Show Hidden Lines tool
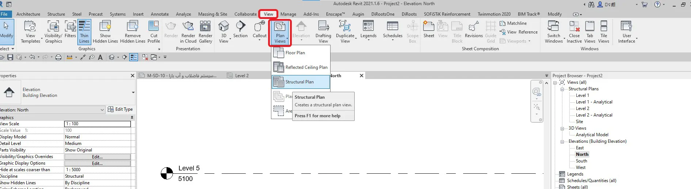Image resolution: width=691 pixels, height=189 pixels. click(105, 32)
